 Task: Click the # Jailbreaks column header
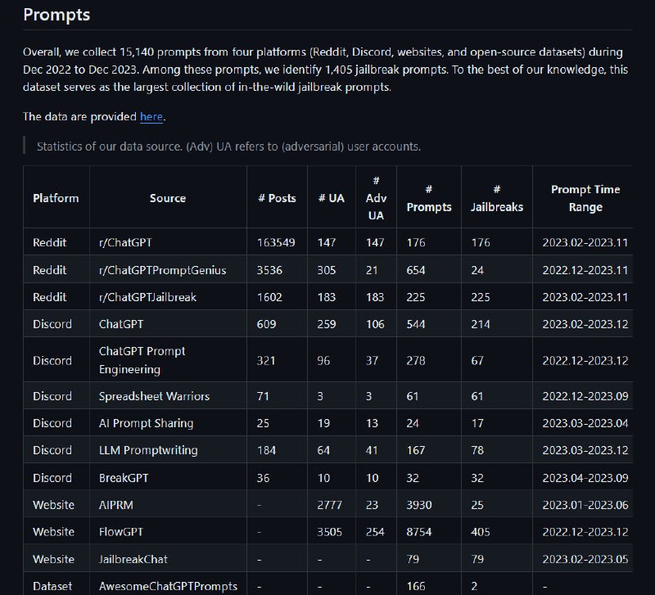(x=496, y=198)
